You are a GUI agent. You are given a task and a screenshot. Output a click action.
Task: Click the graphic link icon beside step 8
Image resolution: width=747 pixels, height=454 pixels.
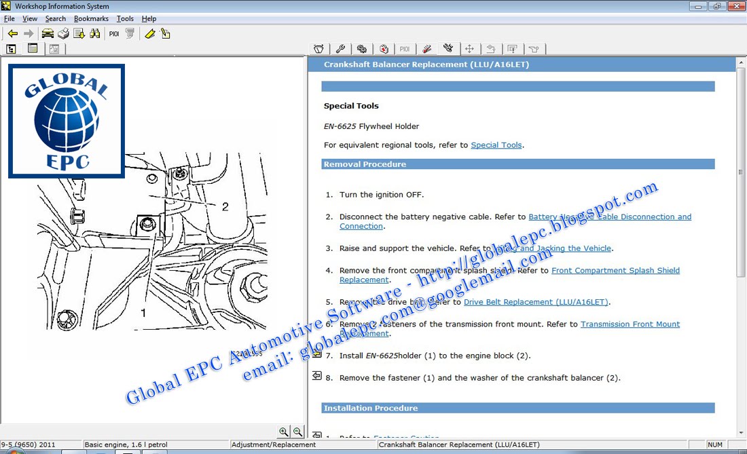317,376
